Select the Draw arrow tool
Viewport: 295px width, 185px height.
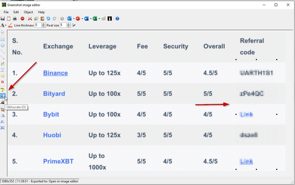pyautogui.click(x=3, y=58)
